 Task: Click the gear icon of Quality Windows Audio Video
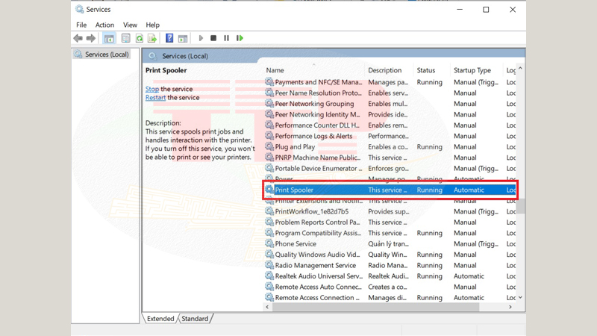269,254
